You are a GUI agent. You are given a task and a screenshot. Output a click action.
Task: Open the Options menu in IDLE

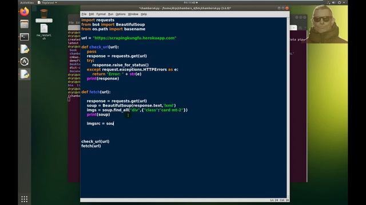coord(121,14)
